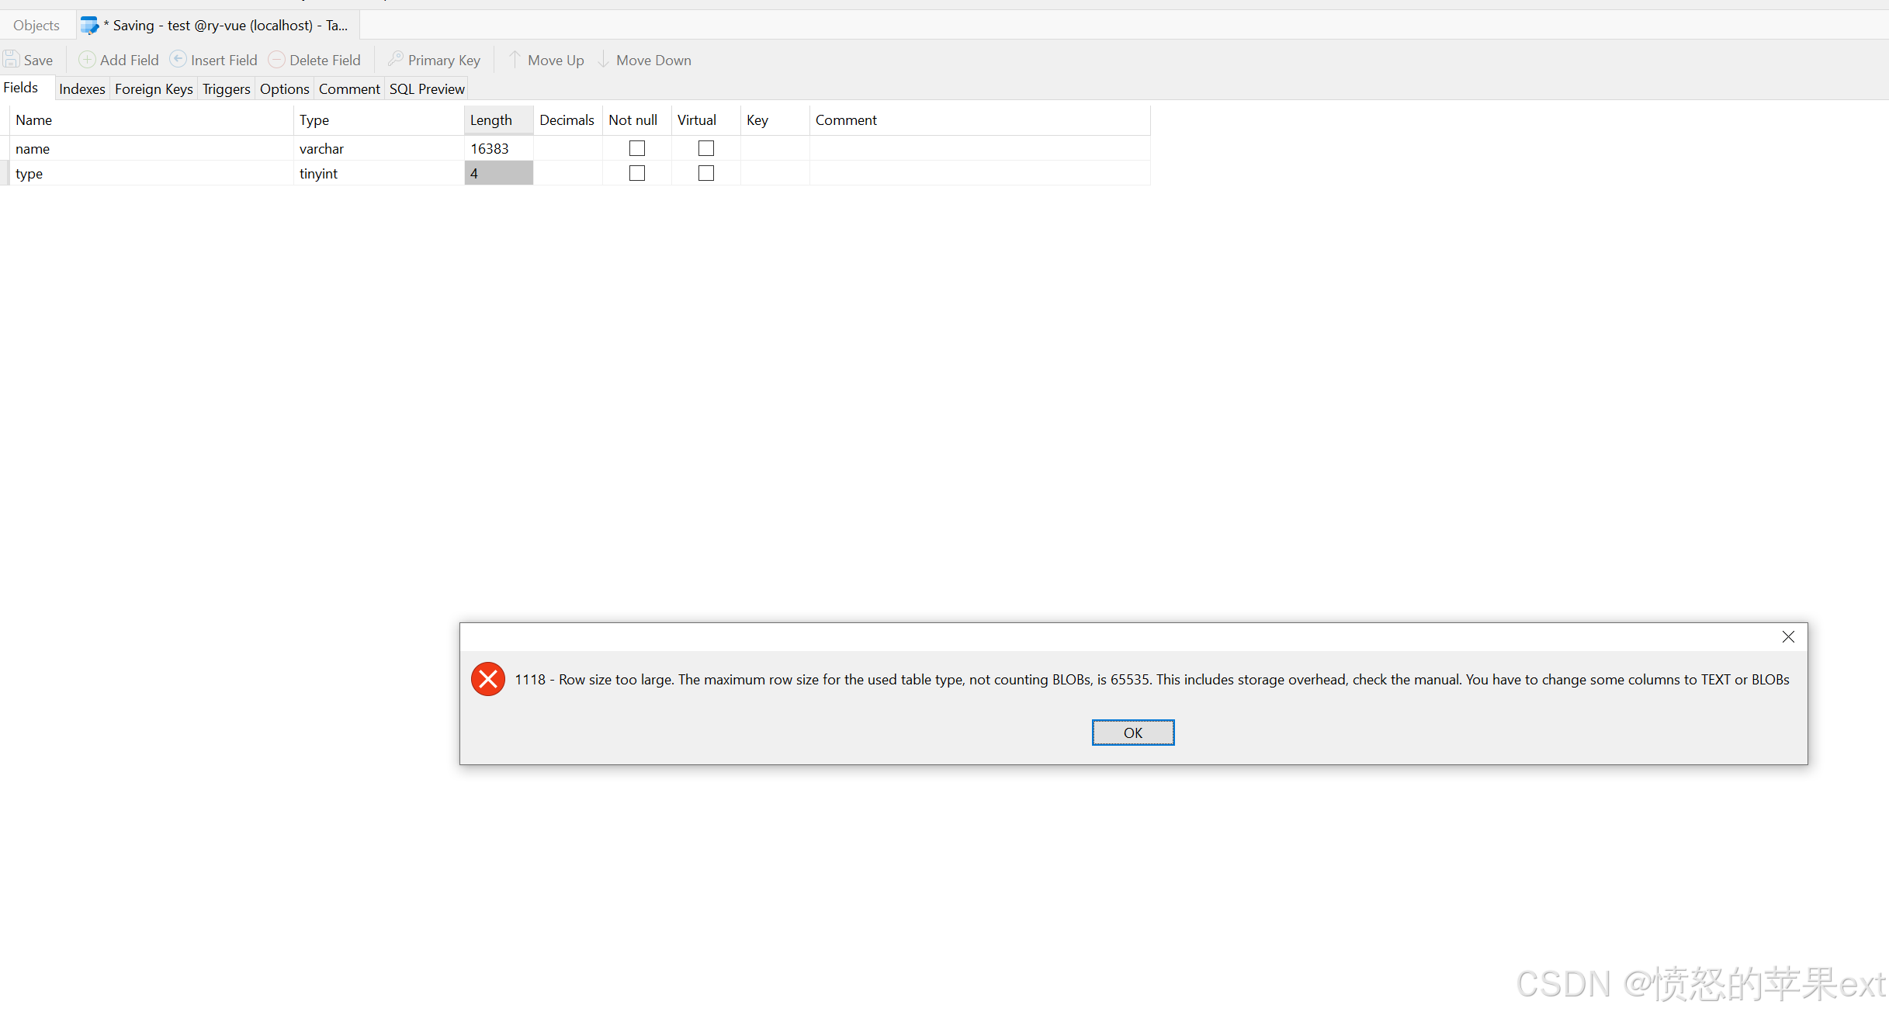Enable Virtual checkbox for type field
The width and height of the screenshot is (1889, 1015).
pyautogui.click(x=705, y=173)
